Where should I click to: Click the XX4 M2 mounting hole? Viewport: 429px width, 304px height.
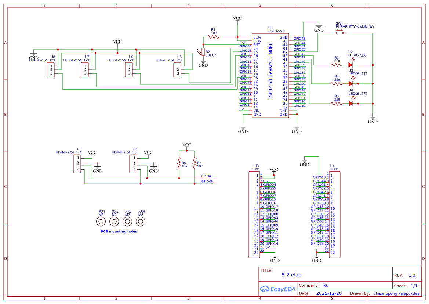coord(140,221)
